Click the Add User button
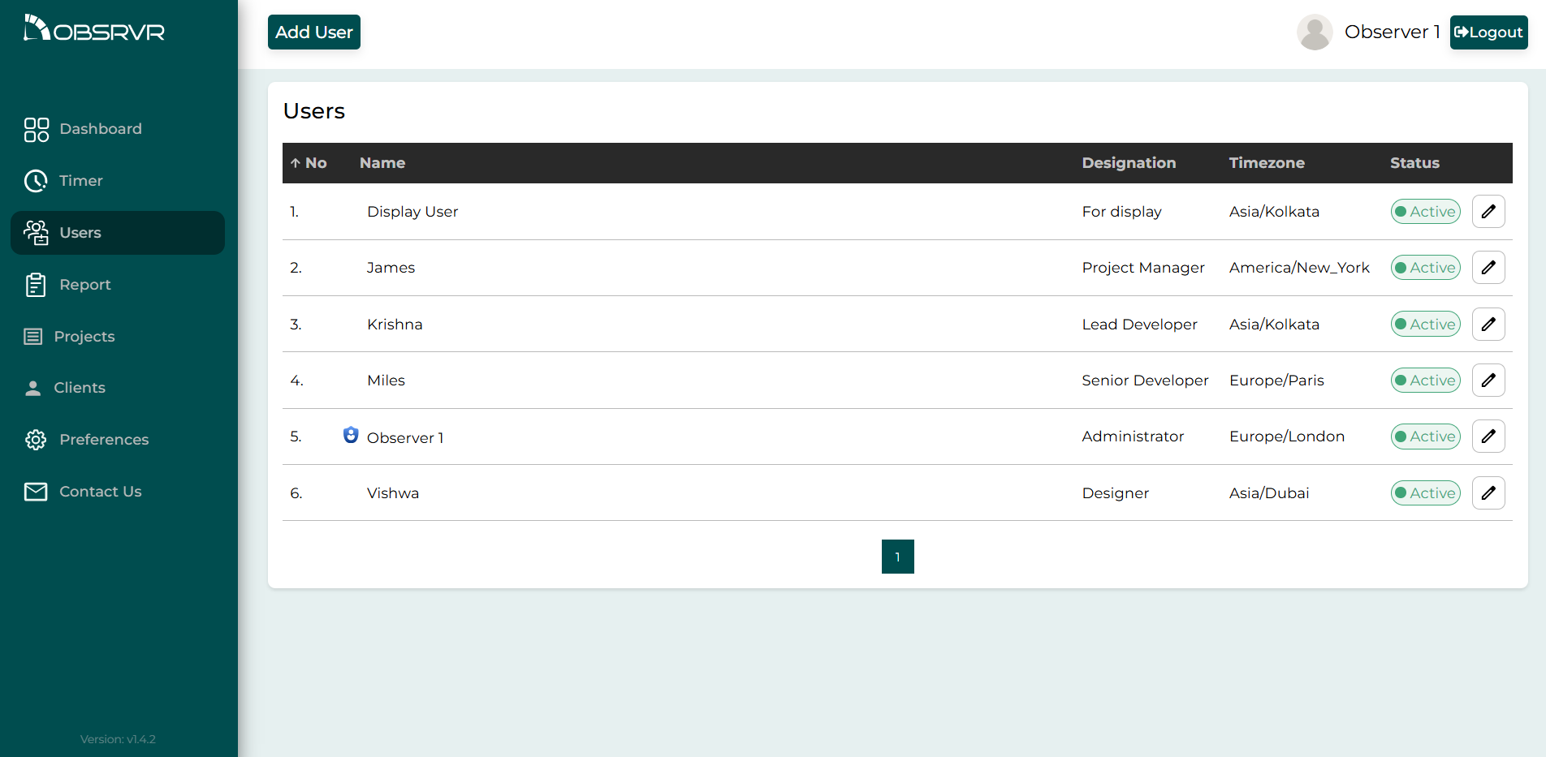Screen dimensions: 1546x757 coord(313,32)
